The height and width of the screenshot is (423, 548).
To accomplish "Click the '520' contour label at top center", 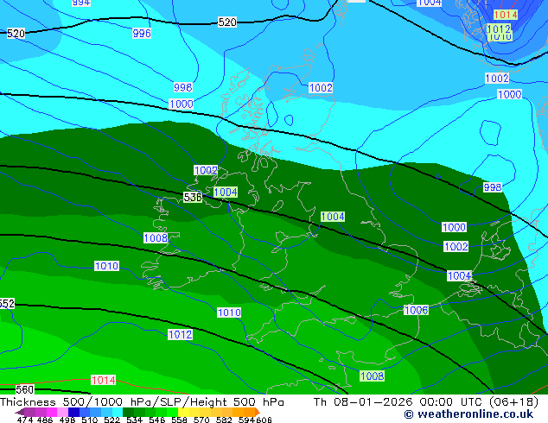I will [x=227, y=22].
